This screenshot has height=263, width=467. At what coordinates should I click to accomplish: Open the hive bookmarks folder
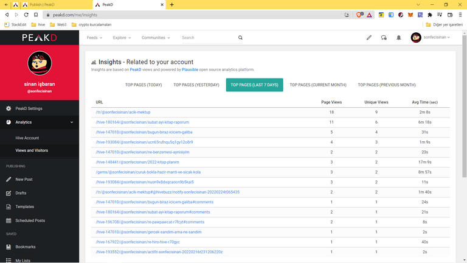pyautogui.click(x=38, y=25)
